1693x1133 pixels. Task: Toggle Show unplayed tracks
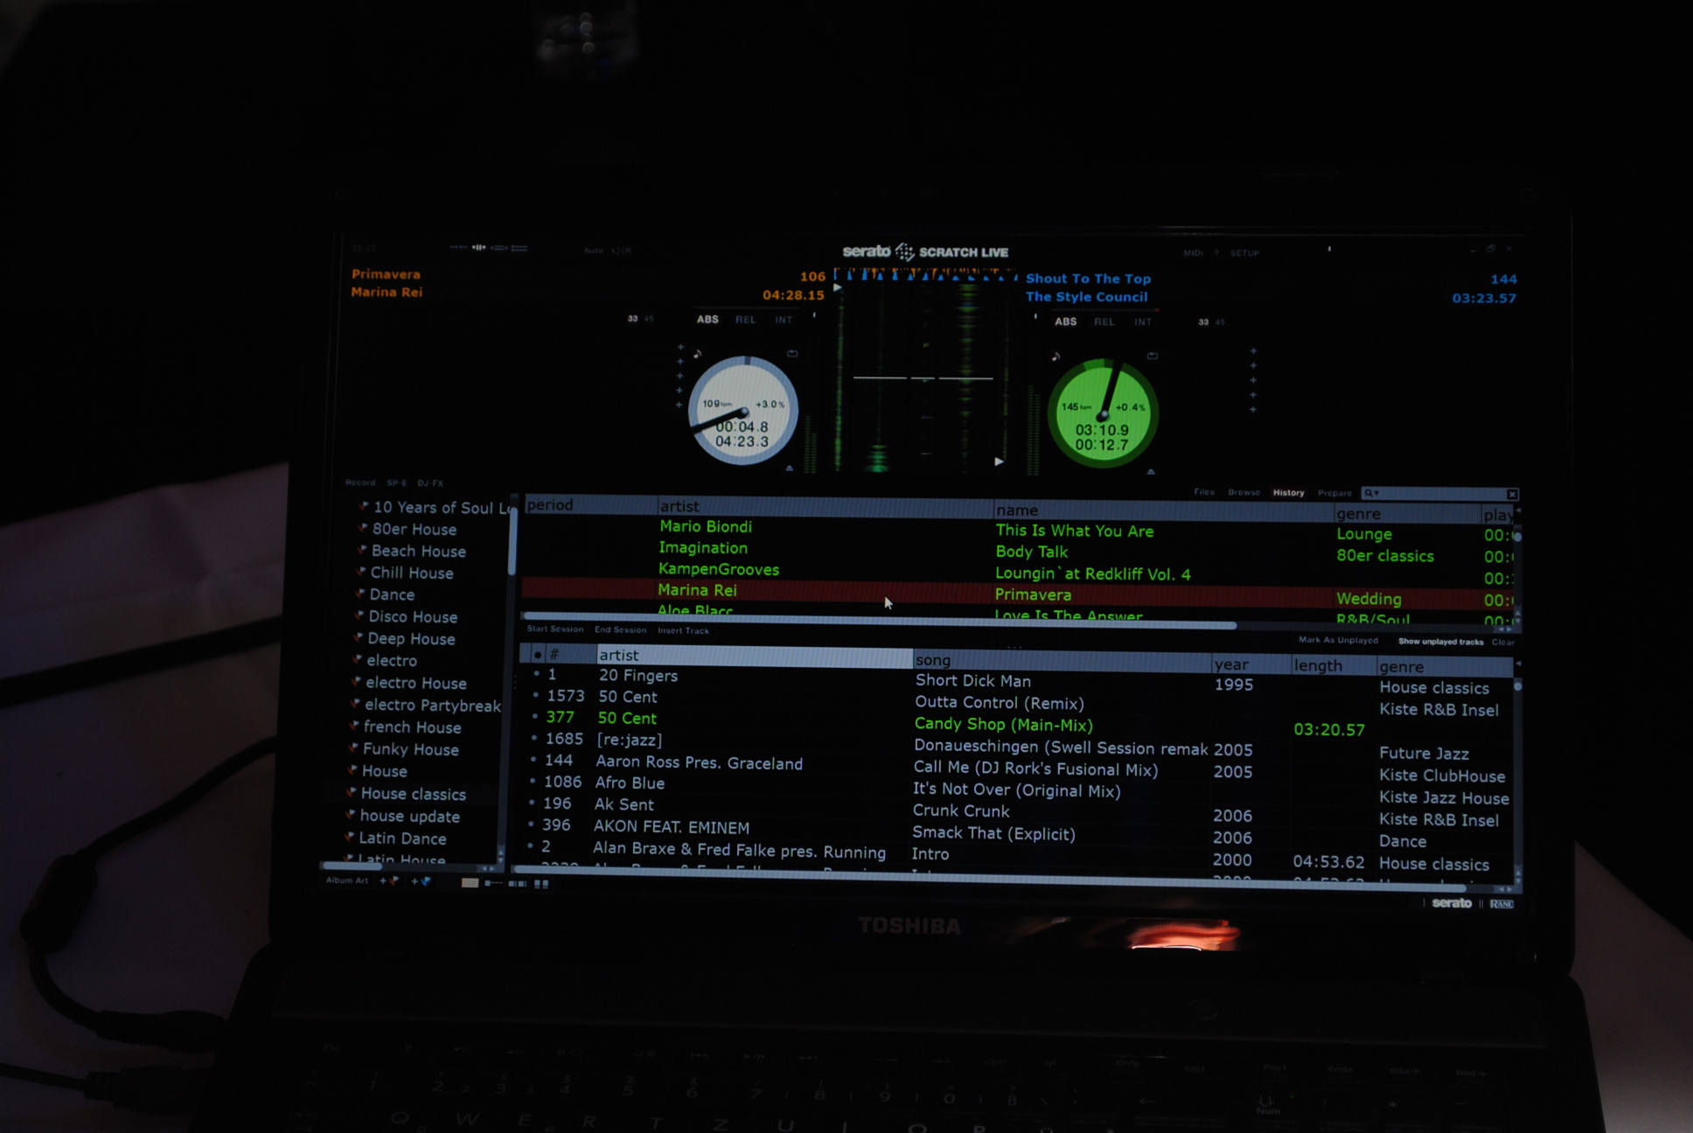[1440, 642]
